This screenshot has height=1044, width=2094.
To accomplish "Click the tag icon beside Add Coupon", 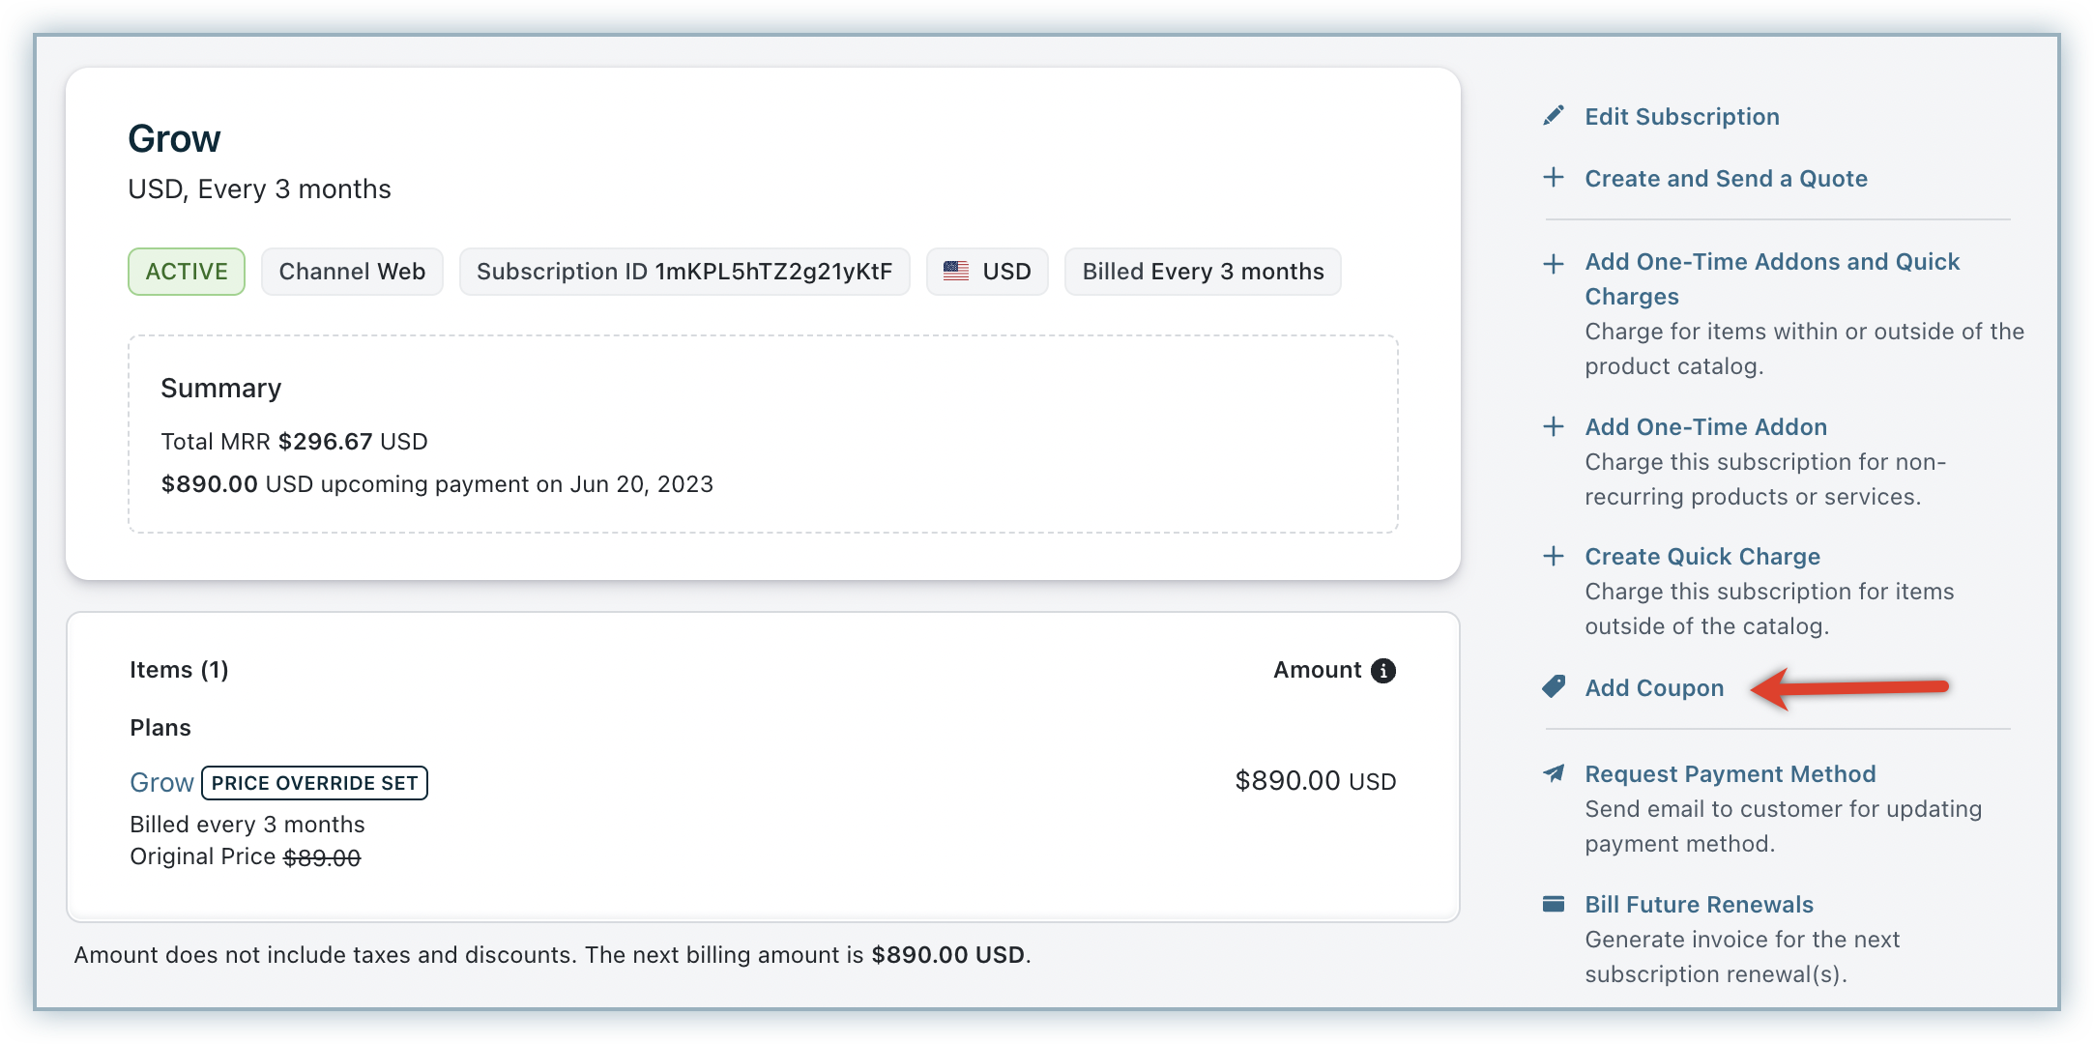I will (x=1554, y=687).
